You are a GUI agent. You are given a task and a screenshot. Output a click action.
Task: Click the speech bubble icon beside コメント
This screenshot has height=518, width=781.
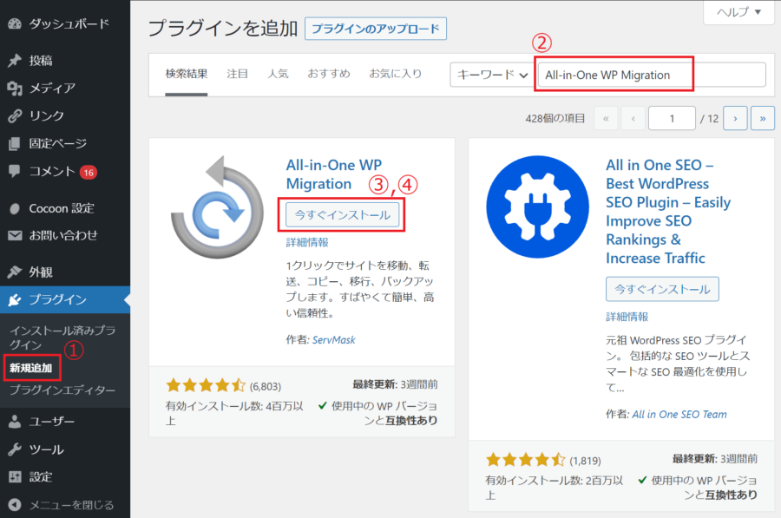(15, 171)
